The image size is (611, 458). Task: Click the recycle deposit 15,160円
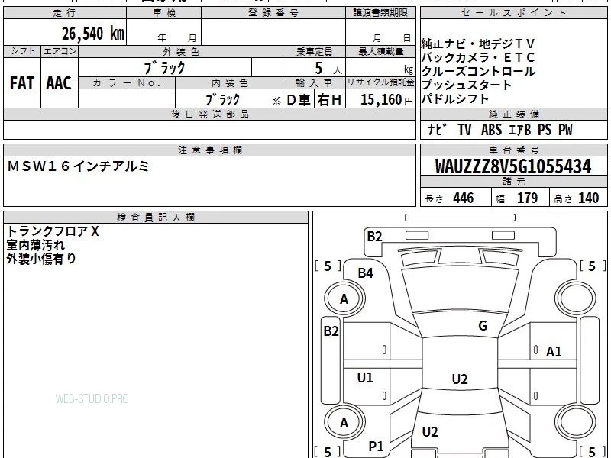pyautogui.click(x=386, y=100)
